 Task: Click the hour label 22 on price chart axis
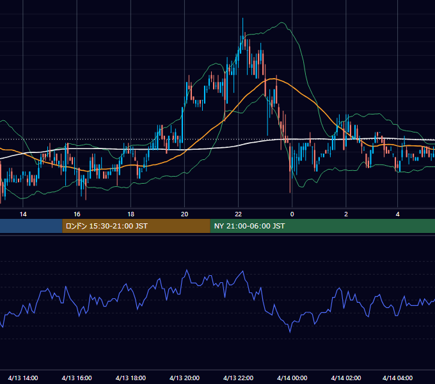[x=239, y=214]
